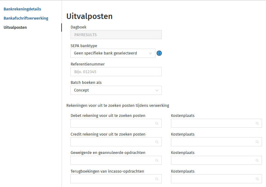Viewport: 266px width, 187px height.
Task: Click the SEPA banktype info icon
Action: (159, 53)
